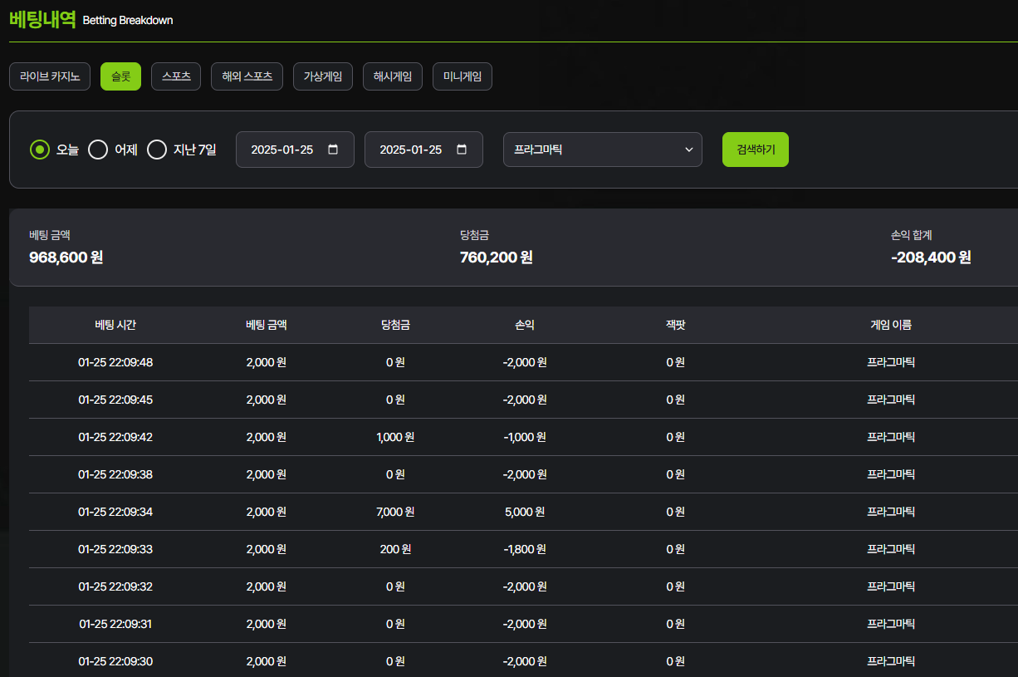Click the start date input field
The height and width of the screenshot is (677, 1018).
[295, 150]
